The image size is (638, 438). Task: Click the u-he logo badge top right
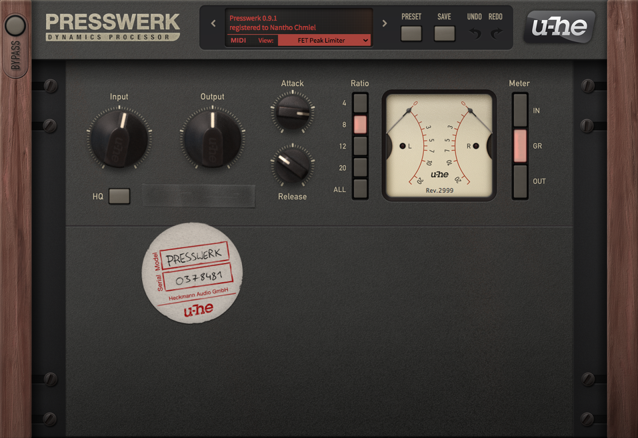559,27
